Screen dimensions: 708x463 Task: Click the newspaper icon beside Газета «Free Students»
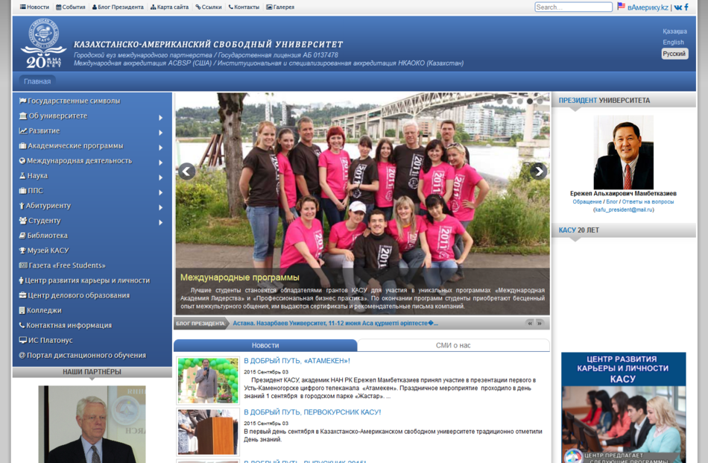[x=23, y=265]
